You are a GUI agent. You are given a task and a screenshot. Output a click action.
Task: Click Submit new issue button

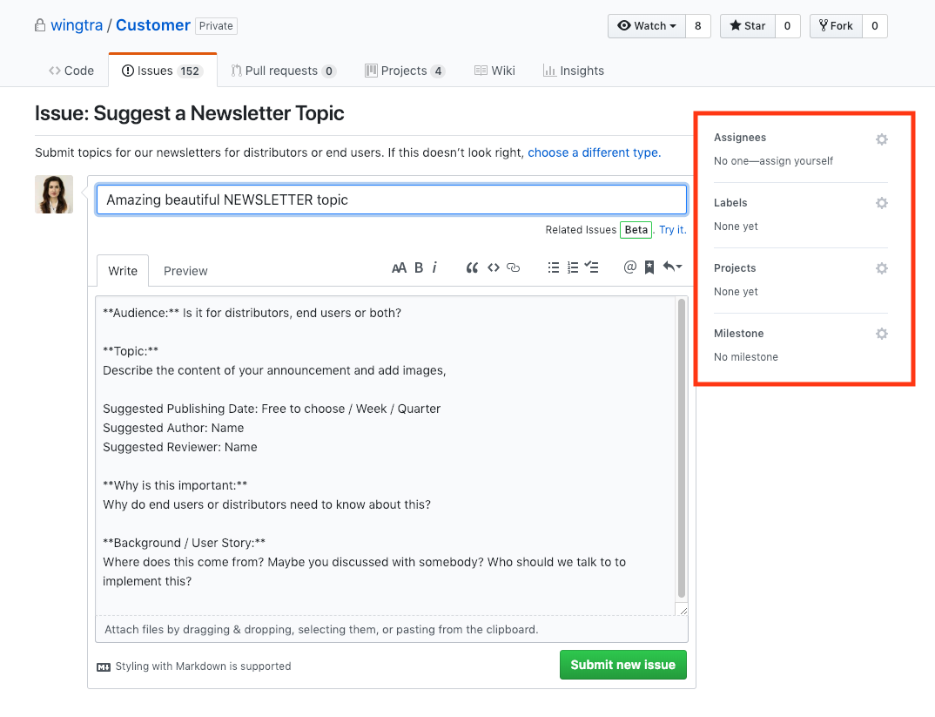(622, 665)
